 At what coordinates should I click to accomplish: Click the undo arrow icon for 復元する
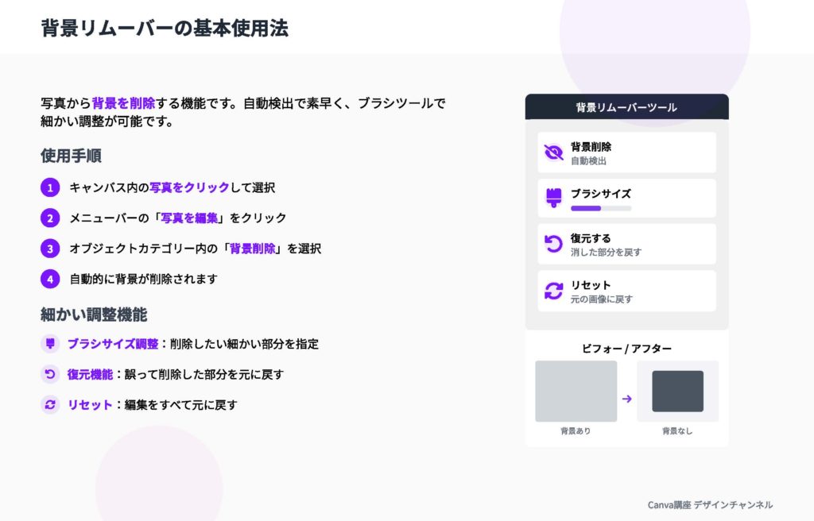coord(553,244)
